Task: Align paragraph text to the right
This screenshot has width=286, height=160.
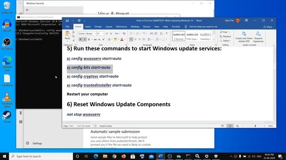Action: coord(140,40)
